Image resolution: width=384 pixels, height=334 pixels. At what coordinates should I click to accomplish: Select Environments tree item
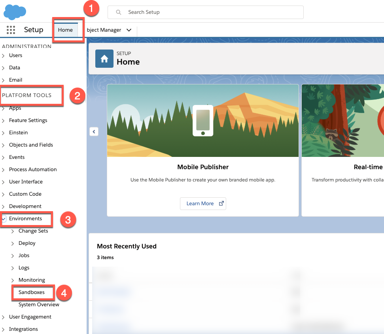pyautogui.click(x=25, y=218)
